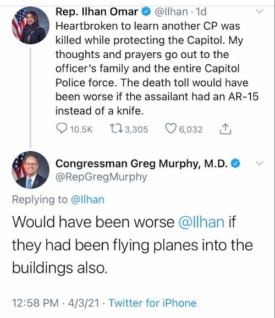The height and width of the screenshot is (318, 275).
Task: Open the @RepGregMurphy handle
Action: tap(101, 177)
